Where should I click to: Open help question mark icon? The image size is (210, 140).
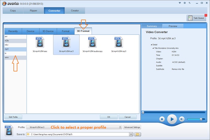pyautogui.click(x=190, y=3)
